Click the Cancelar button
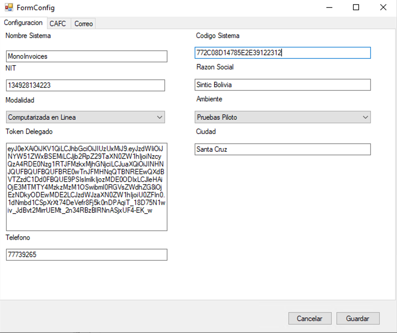The height and width of the screenshot is (333, 397). point(309,318)
